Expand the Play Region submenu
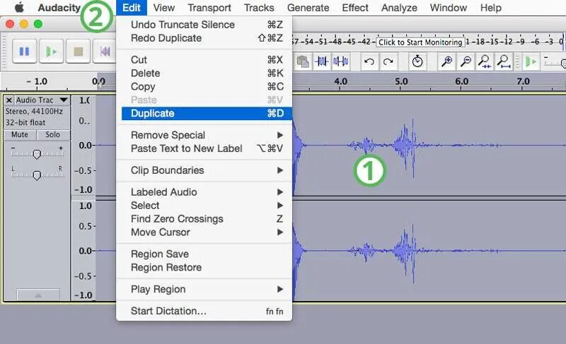The width and height of the screenshot is (566, 344). [204, 289]
